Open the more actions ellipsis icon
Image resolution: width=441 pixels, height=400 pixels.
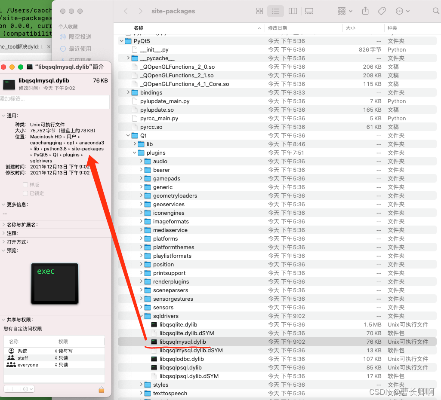399,11
